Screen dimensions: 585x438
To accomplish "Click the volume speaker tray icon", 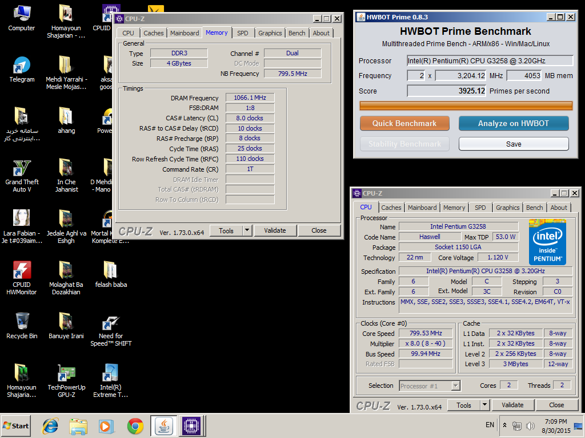I will 530,425.
